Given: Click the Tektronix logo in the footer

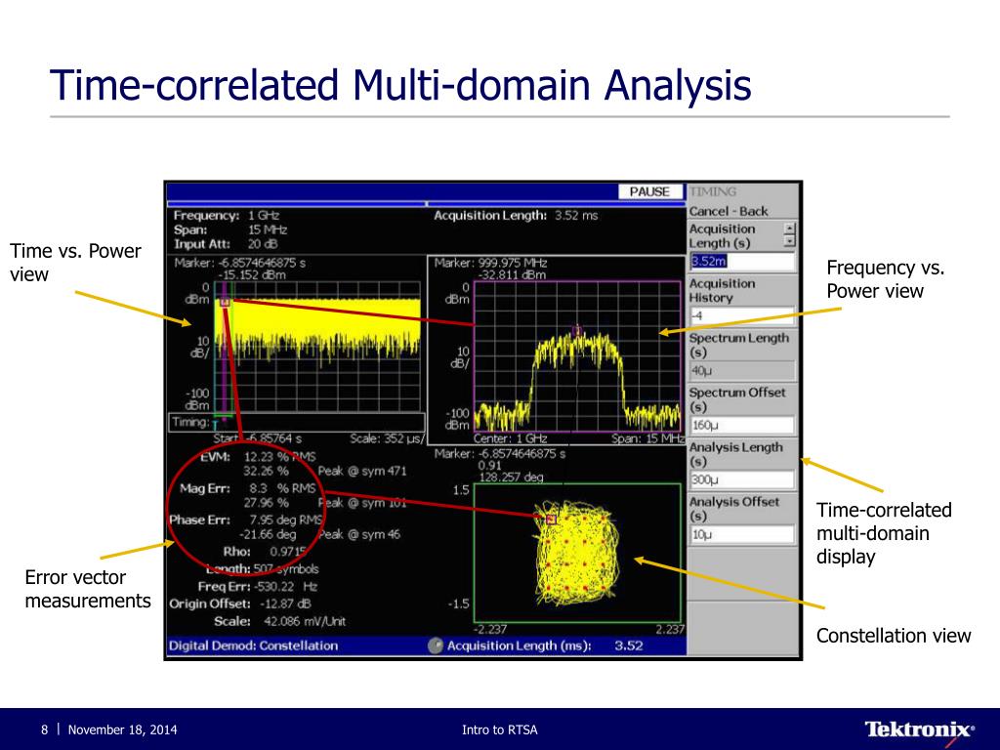Looking at the screenshot, I should pos(920,730).
